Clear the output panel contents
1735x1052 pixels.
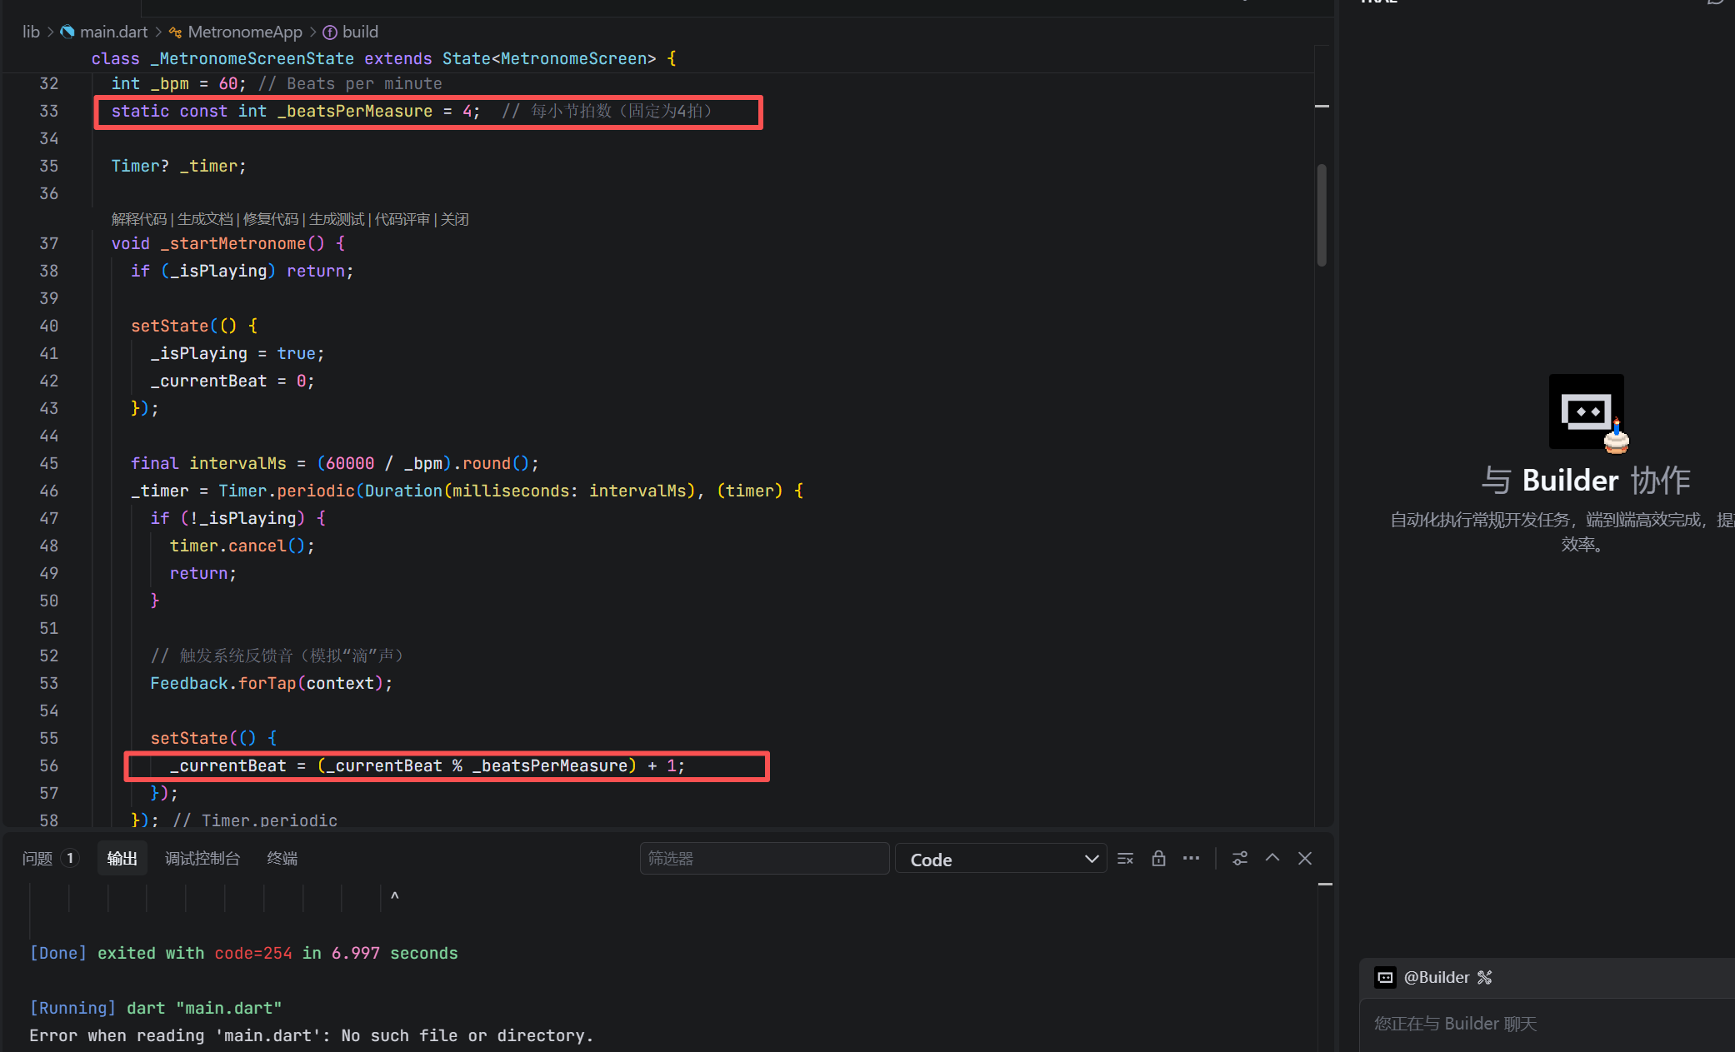[x=1125, y=859]
